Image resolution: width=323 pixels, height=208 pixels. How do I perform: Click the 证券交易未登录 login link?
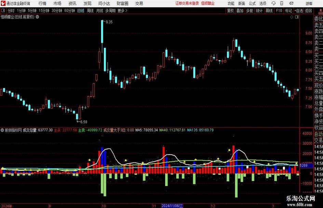coord(187,3)
